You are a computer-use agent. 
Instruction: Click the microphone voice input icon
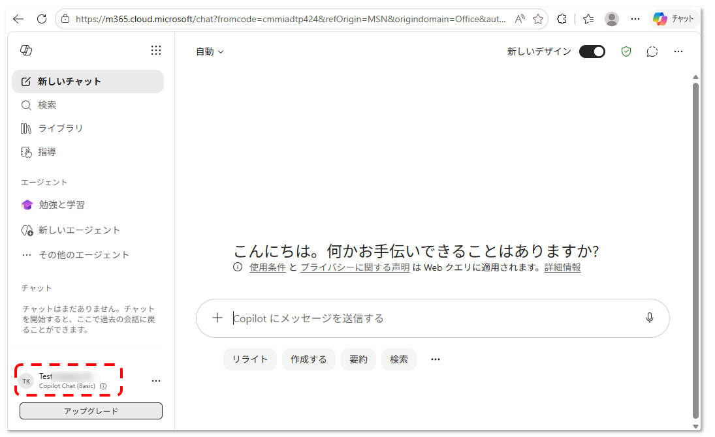(650, 318)
